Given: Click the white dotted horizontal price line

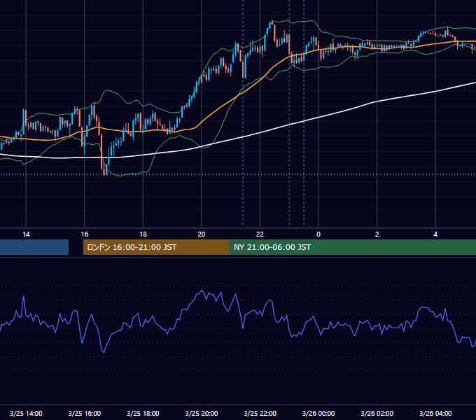Looking at the screenshot, I should click(238, 174).
